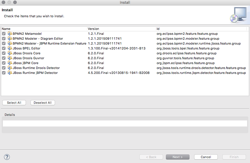Uncheck the BPMN2 Metamodel checkbox
The width and height of the screenshot is (250, 163).
(x=4, y=34)
